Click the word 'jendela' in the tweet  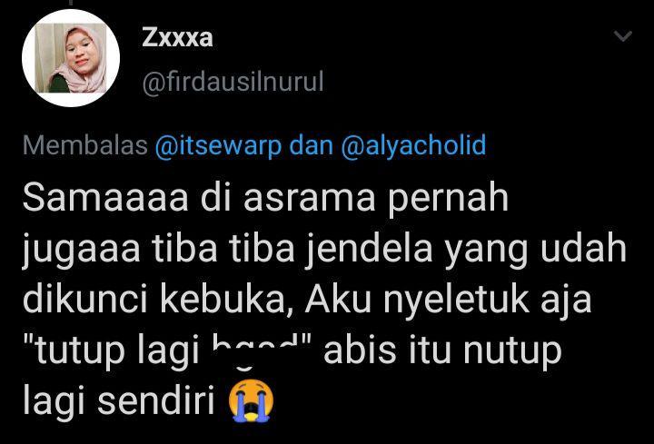coord(368,250)
